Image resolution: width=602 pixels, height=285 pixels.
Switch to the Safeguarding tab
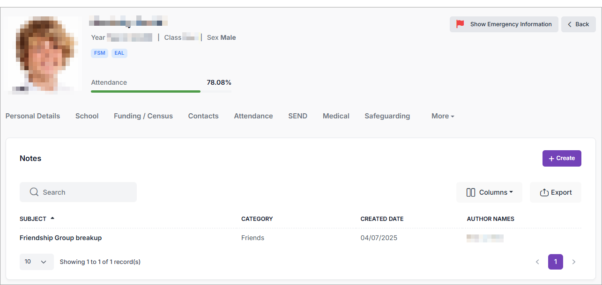[387, 116]
